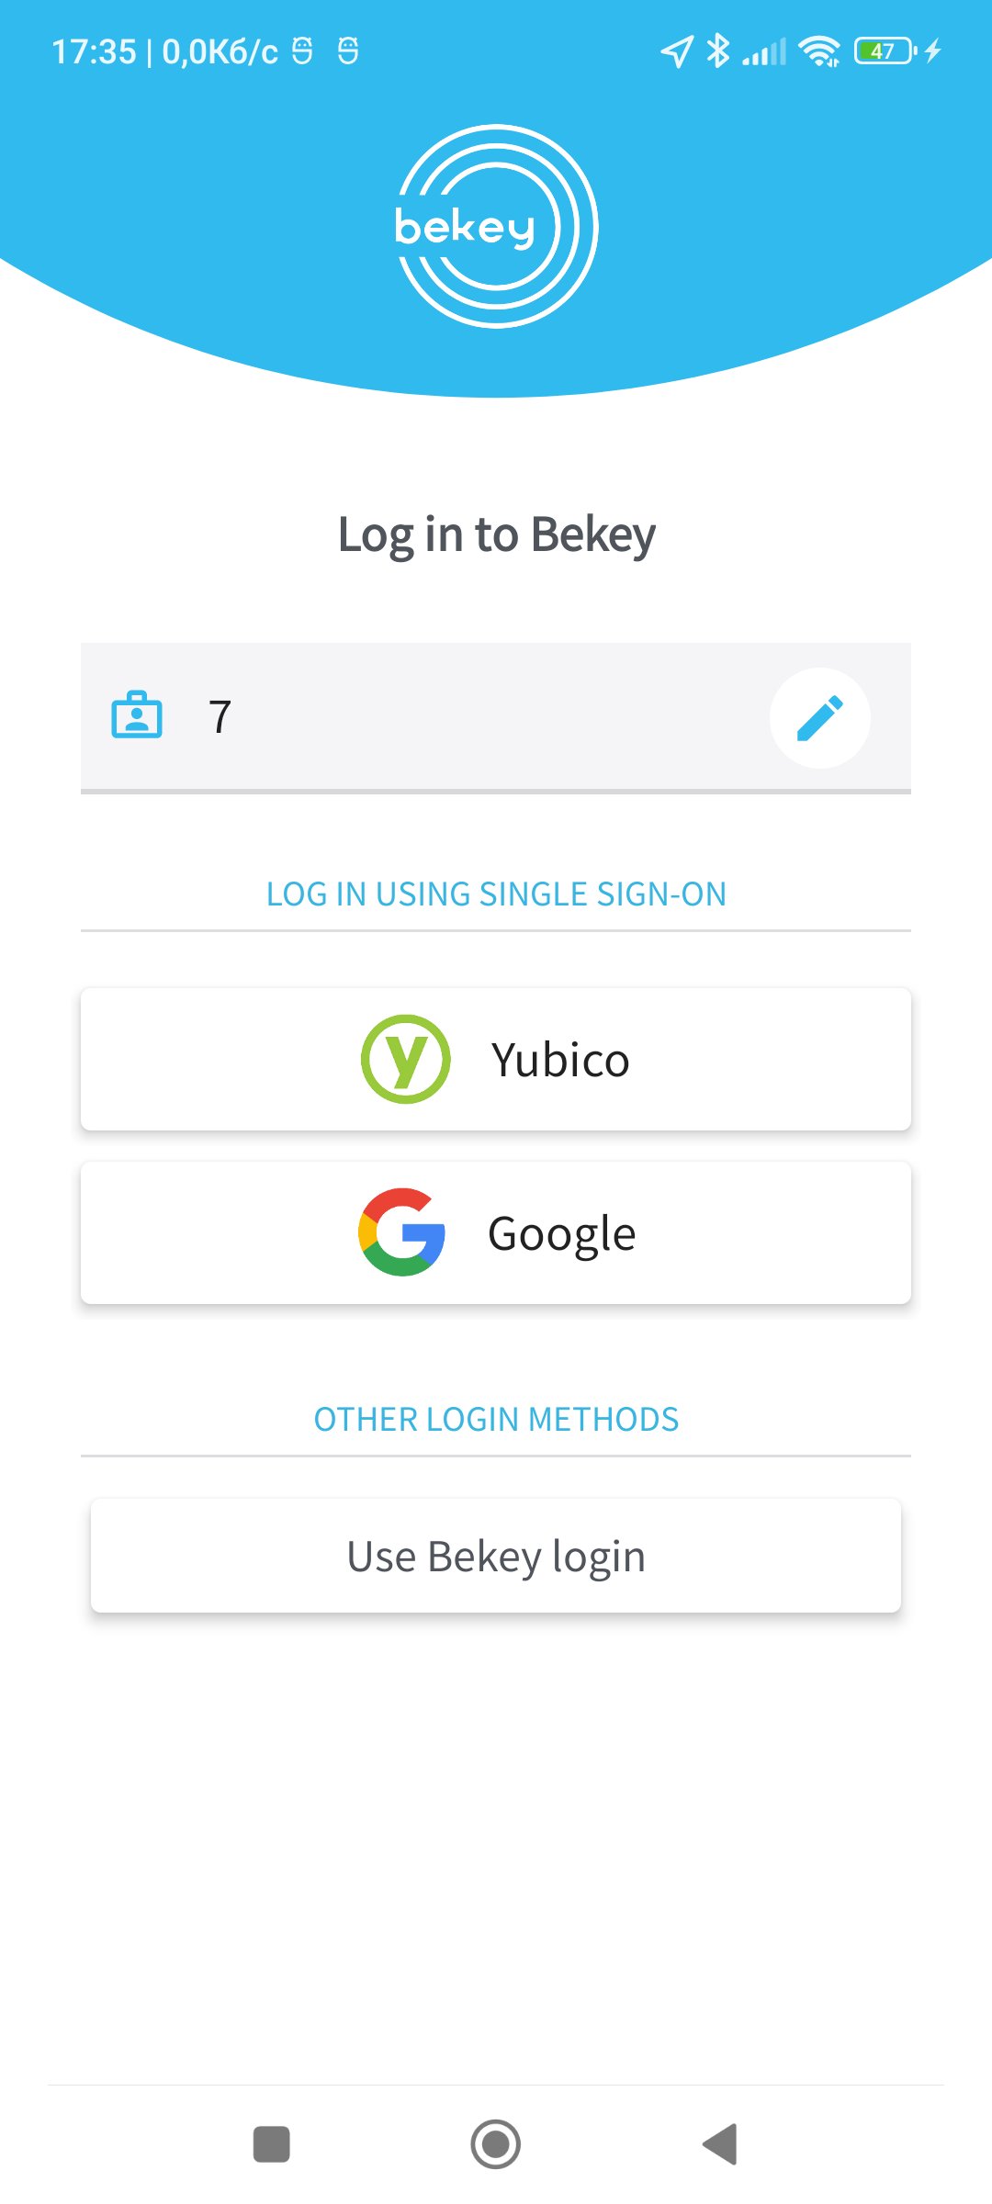Sign in with Google
Viewport: 992px width, 2204px height.
[496, 1232]
